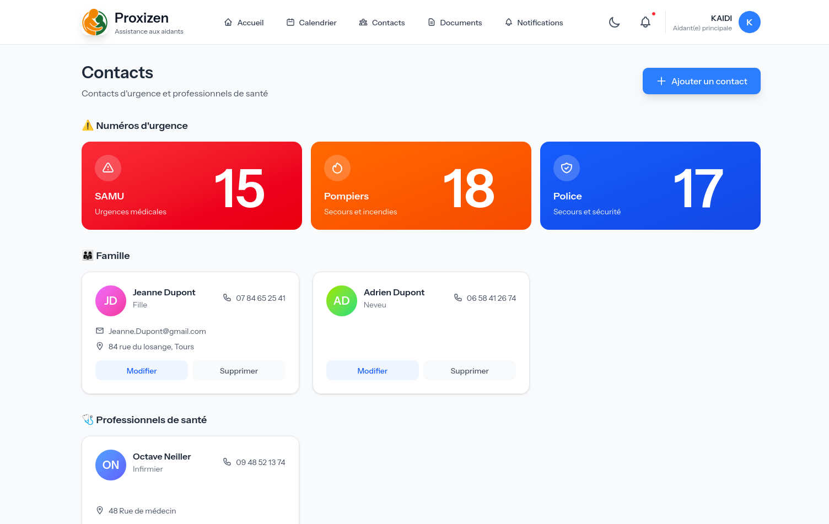Viewport: 829px width, 524px height.
Task: Click the location pin beside 48 Rue de médecin
Action: 100,510
